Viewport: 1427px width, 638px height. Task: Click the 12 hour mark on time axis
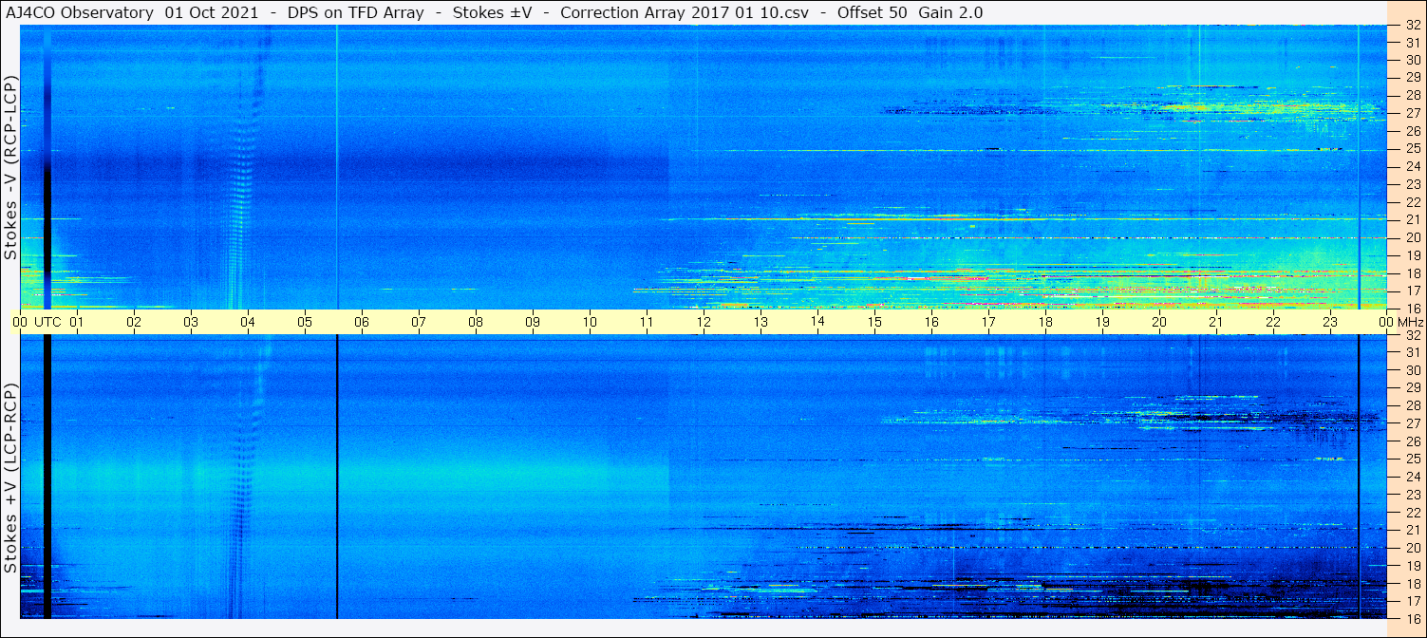(704, 322)
